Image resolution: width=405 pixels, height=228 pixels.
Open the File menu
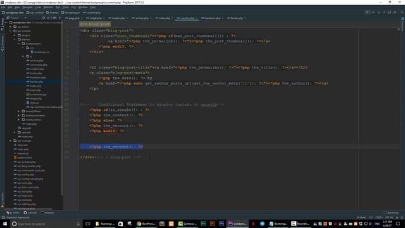click(3, 7)
